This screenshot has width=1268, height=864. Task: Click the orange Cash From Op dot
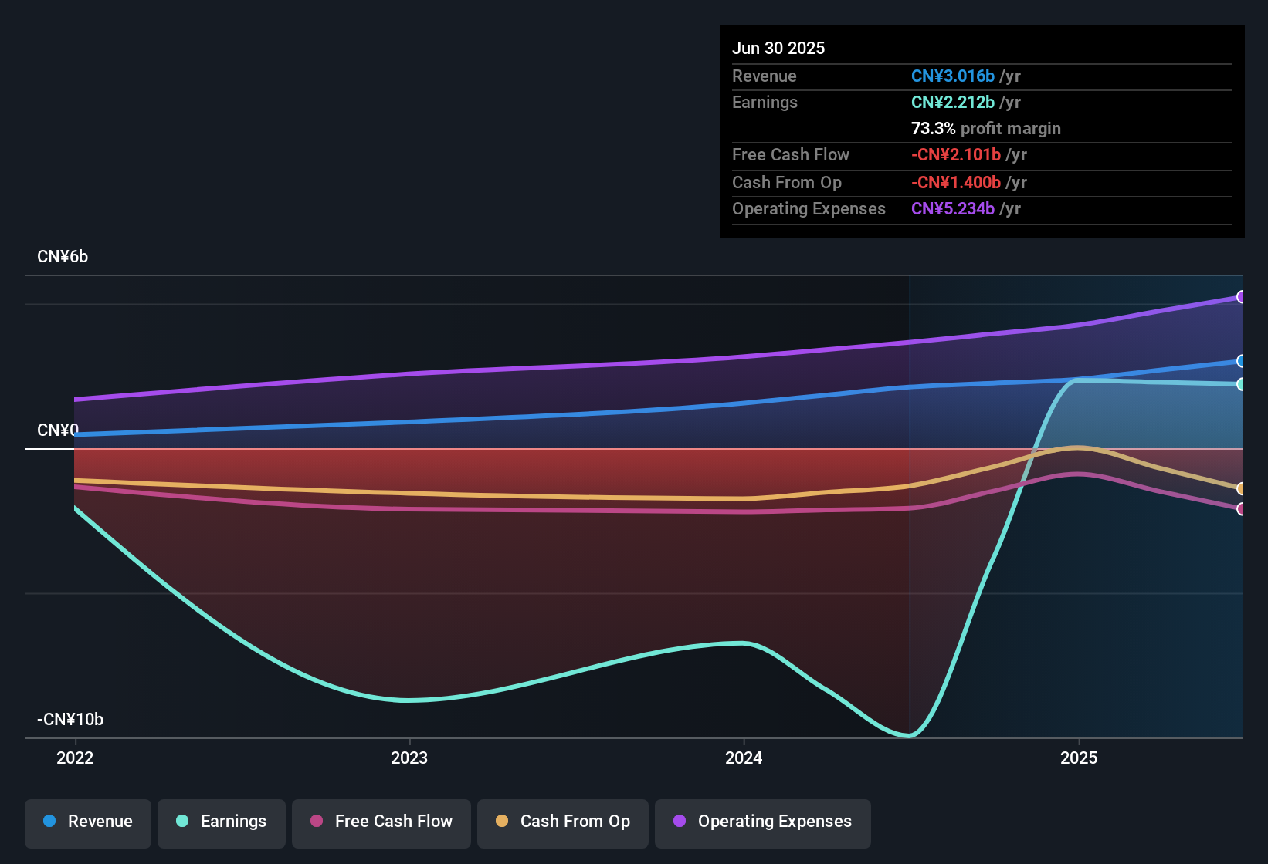coord(502,821)
